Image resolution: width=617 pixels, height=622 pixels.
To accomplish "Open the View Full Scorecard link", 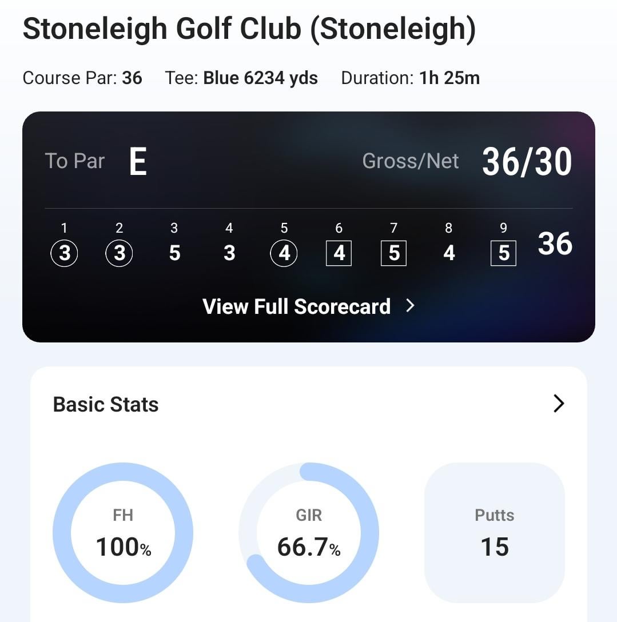I will (x=296, y=306).
